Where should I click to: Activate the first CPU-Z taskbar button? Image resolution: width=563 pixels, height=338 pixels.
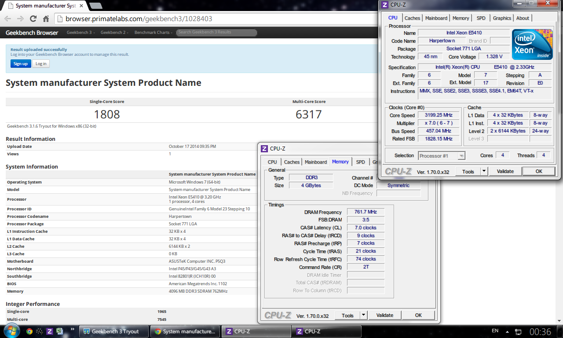point(256,331)
